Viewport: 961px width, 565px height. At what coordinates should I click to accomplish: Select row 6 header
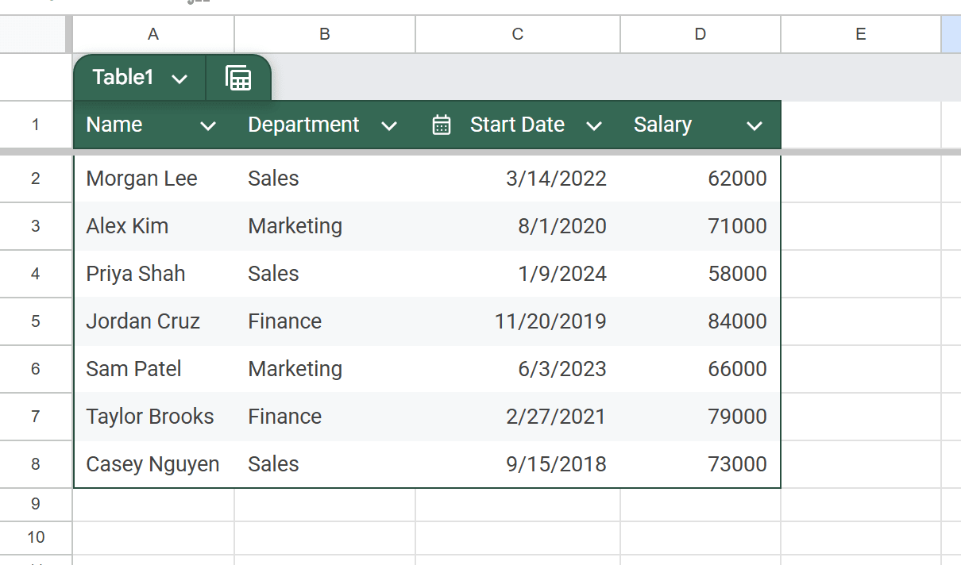36,369
